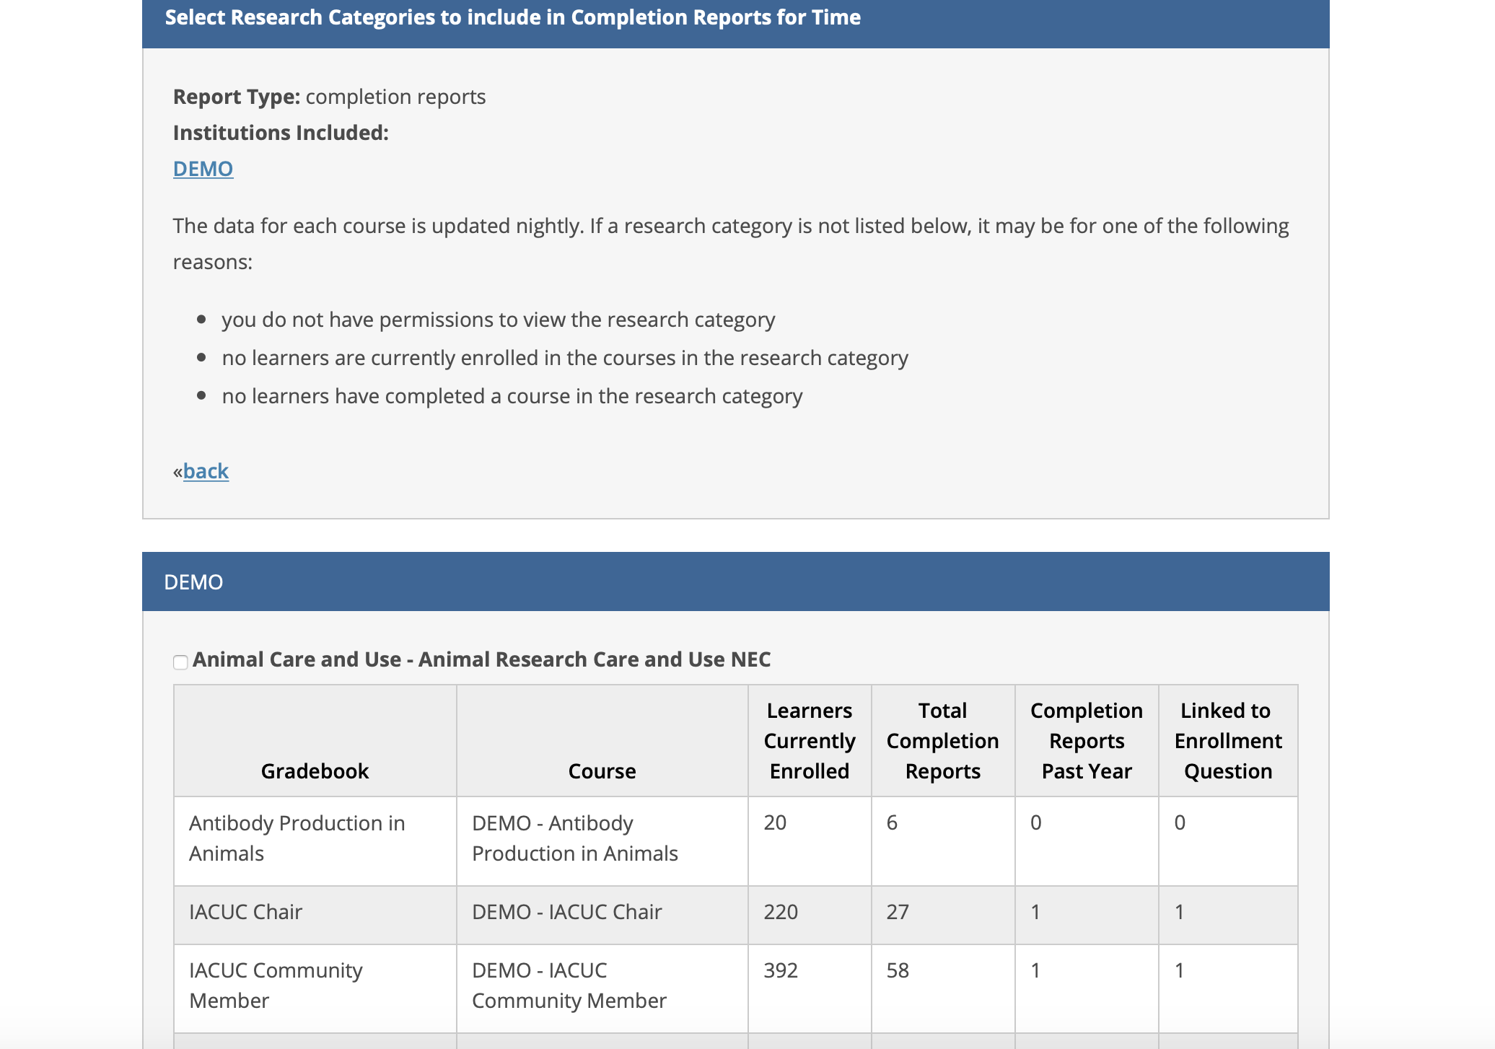The height and width of the screenshot is (1049, 1495).
Task: Select Antibody Production in Animals gradebook cell
Action: [315, 841]
